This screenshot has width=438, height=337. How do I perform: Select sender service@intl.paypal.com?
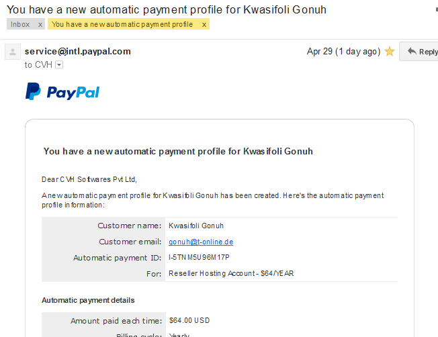[x=78, y=52]
